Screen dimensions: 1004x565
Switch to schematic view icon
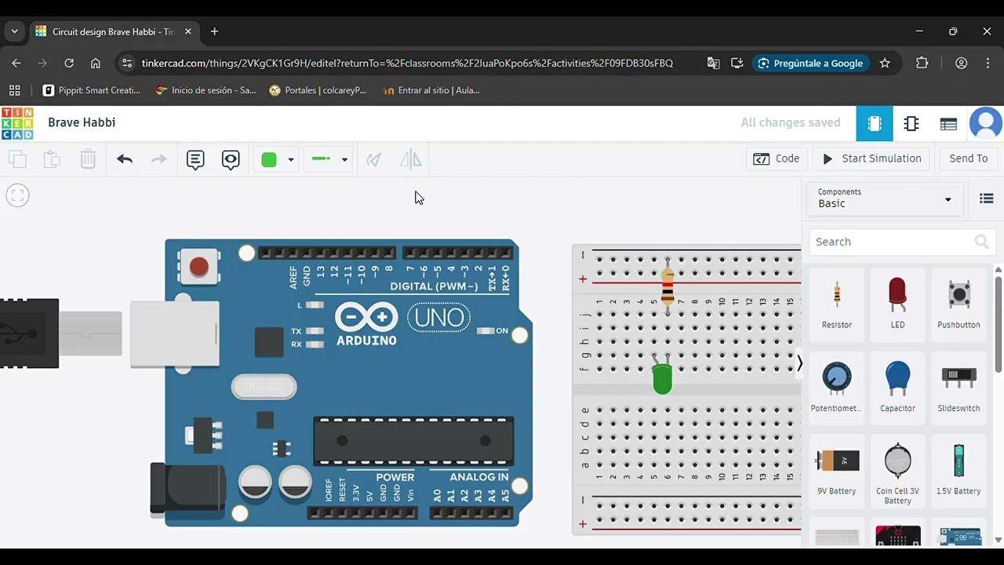tap(911, 123)
